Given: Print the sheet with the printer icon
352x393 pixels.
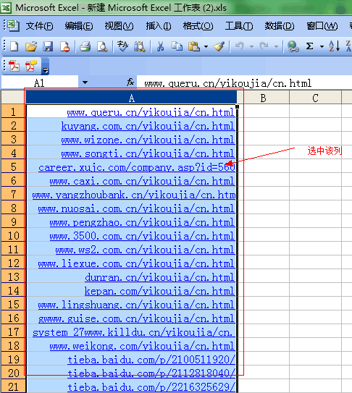Looking at the screenshot, I should [x=85, y=46].
